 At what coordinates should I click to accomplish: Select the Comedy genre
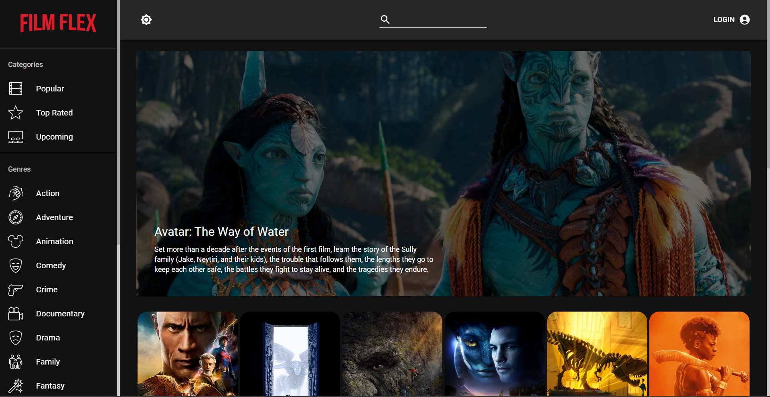click(58, 265)
